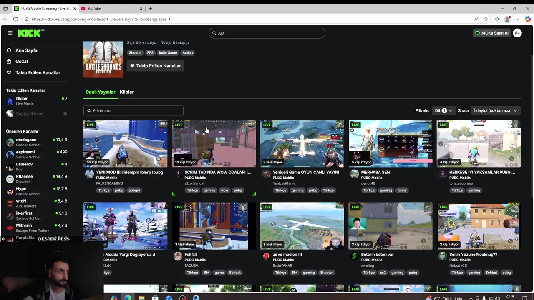Add this page to browser favorites
Image resolution: width=534 pixels, height=300 pixels.
pyautogui.click(x=485, y=19)
